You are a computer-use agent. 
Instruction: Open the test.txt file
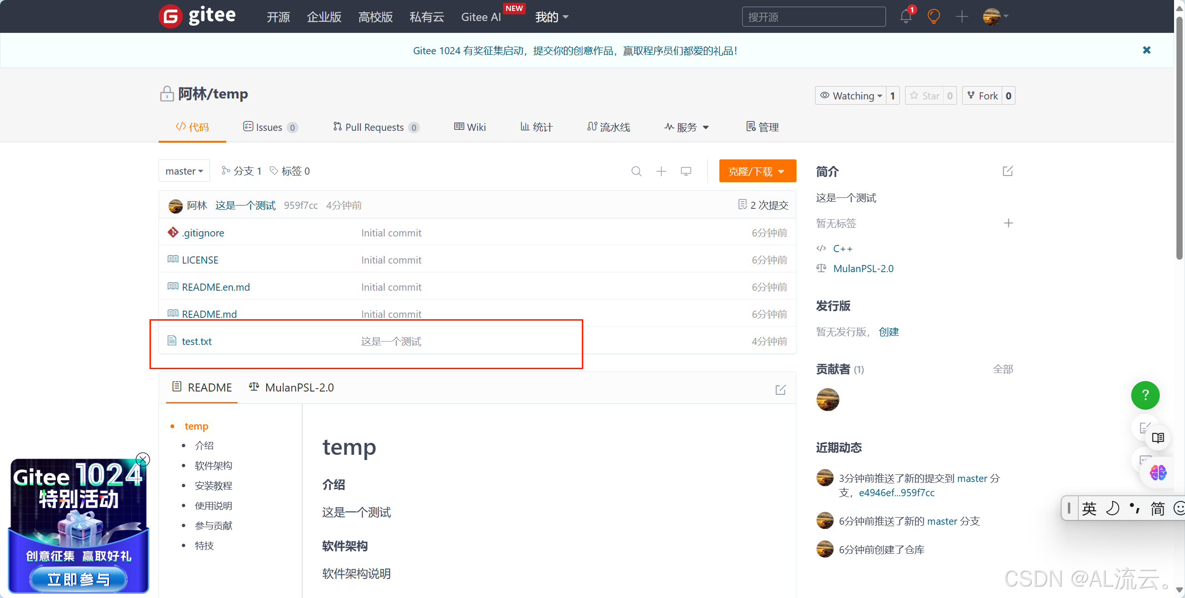click(x=197, y=341)
